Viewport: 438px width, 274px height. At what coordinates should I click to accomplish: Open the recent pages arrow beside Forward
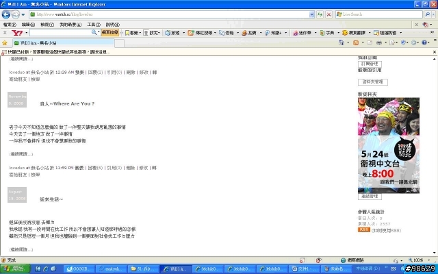(x=23, y=14)
